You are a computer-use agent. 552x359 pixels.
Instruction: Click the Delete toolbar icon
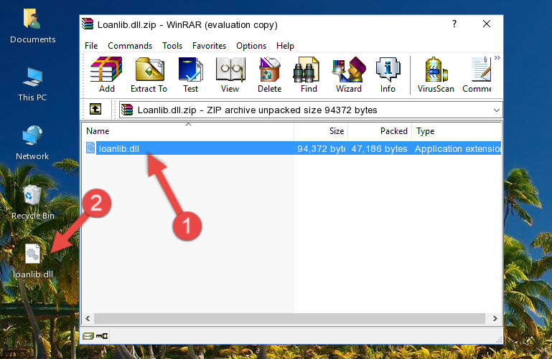(x=269, y=75)
